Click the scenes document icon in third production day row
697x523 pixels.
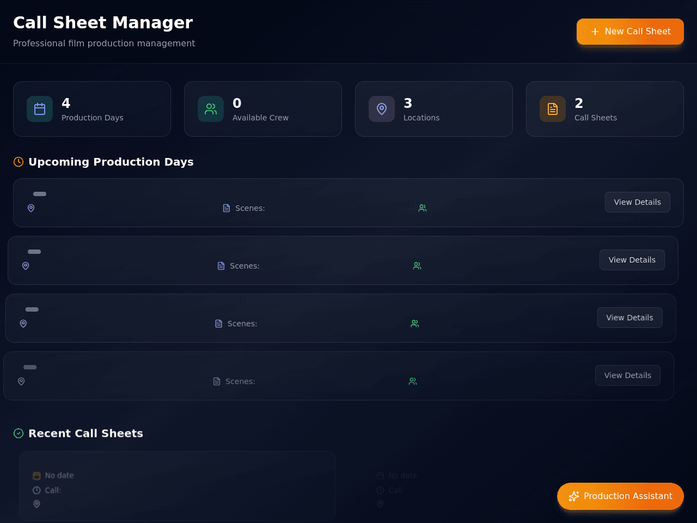pos(219,324)
